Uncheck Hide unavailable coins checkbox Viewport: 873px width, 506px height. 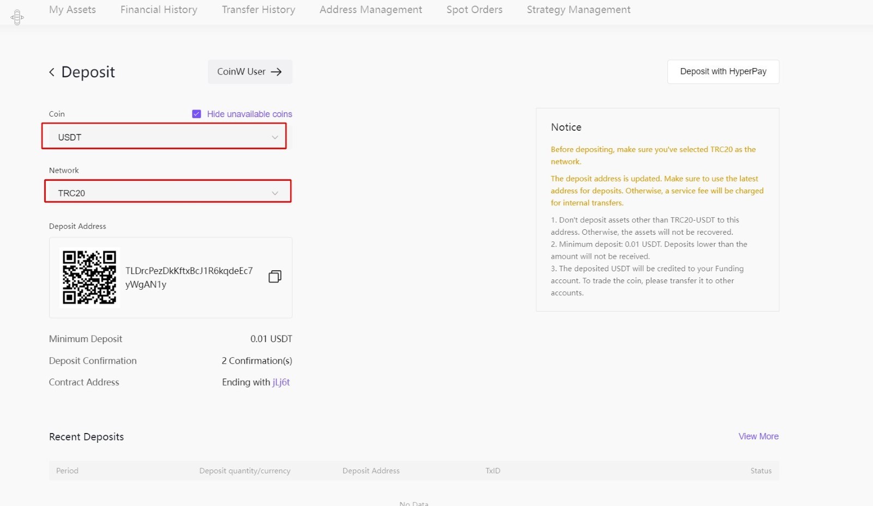(196, 114)
